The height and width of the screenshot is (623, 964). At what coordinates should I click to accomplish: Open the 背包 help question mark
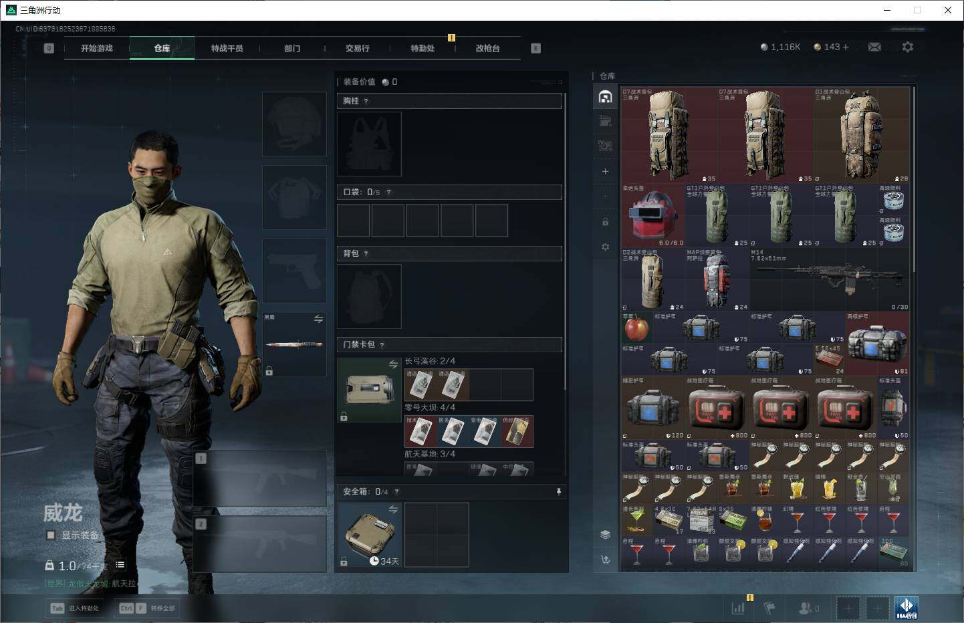(x=366, y=253)
